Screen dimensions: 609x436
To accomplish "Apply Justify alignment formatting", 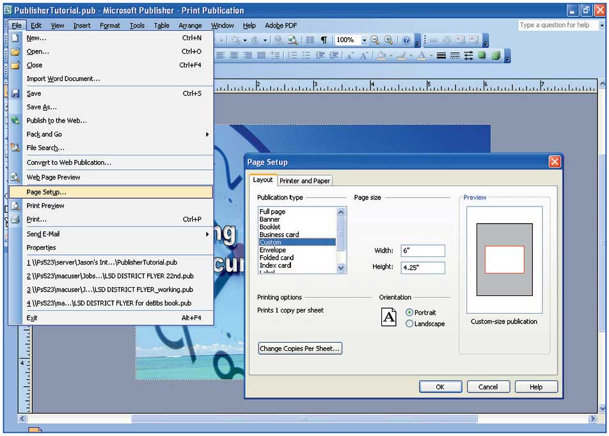I will pyautogui.click(x=262, y=56).
